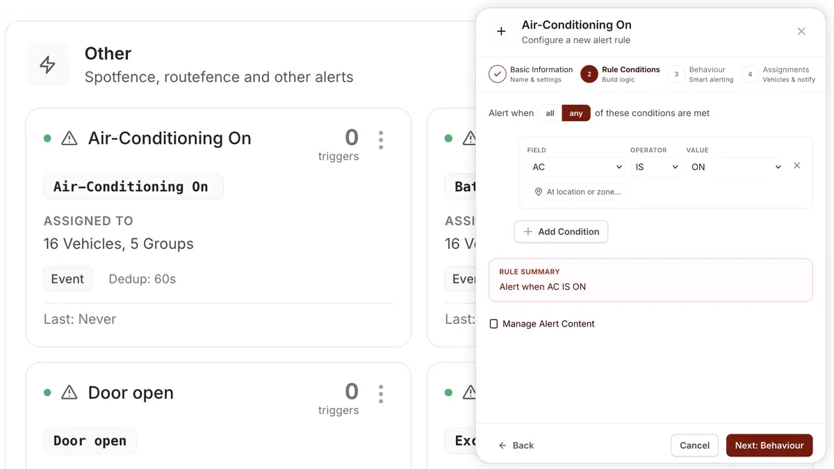The height and width of the screenshot is (469, 834).
Task: Go to the Behaviour step
Action: tap(701, 74)
